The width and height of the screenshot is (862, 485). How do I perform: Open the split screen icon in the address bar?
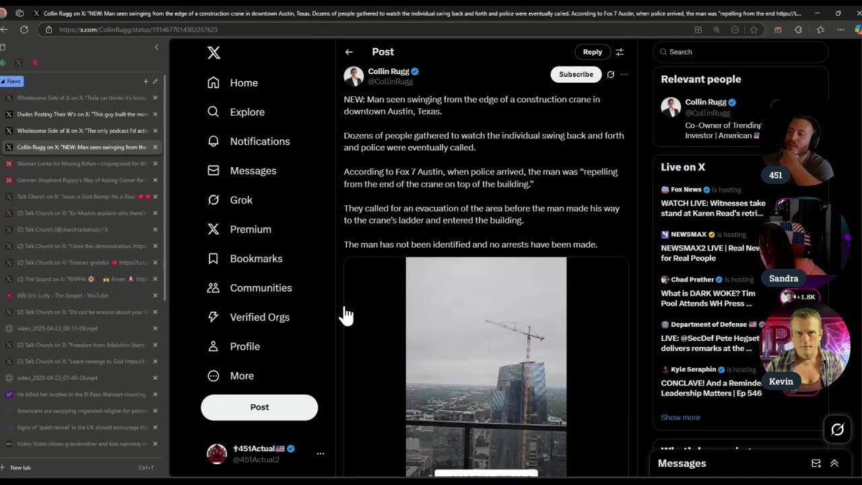[698, 30]
